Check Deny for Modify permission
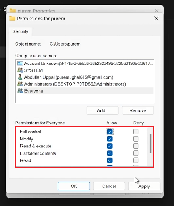 (x=136, y=139)
